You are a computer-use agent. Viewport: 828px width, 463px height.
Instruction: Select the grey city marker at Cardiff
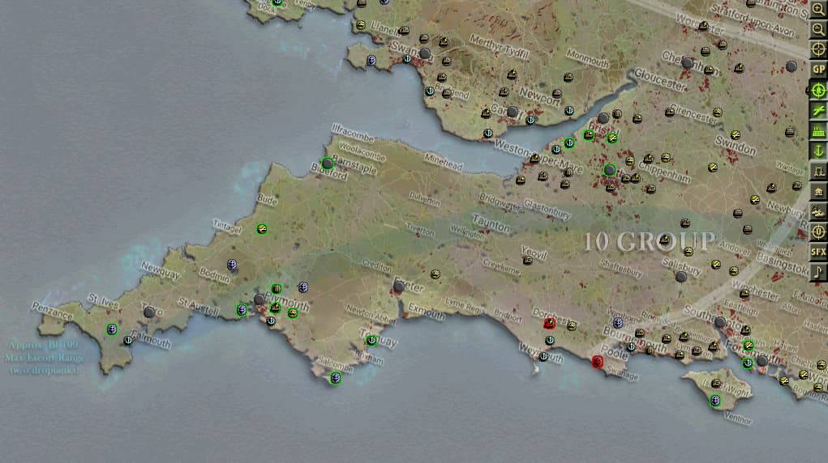pos(513,112)
